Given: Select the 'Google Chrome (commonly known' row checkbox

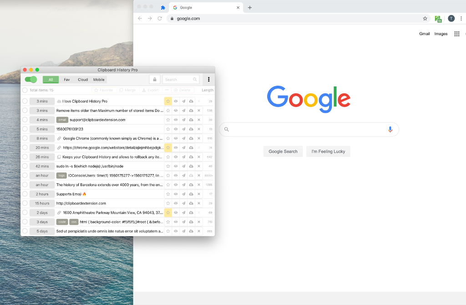Looking at the screenshot, I should (x=25, y=138).
